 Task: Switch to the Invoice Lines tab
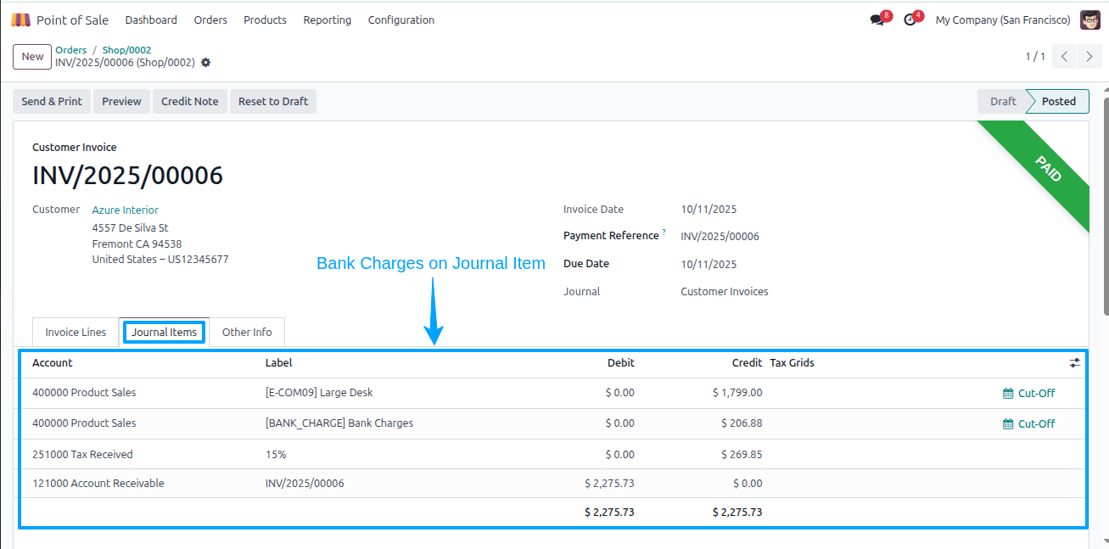click(76, 332)
